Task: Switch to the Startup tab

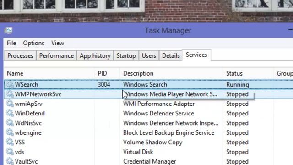Action: click(126, 56)
